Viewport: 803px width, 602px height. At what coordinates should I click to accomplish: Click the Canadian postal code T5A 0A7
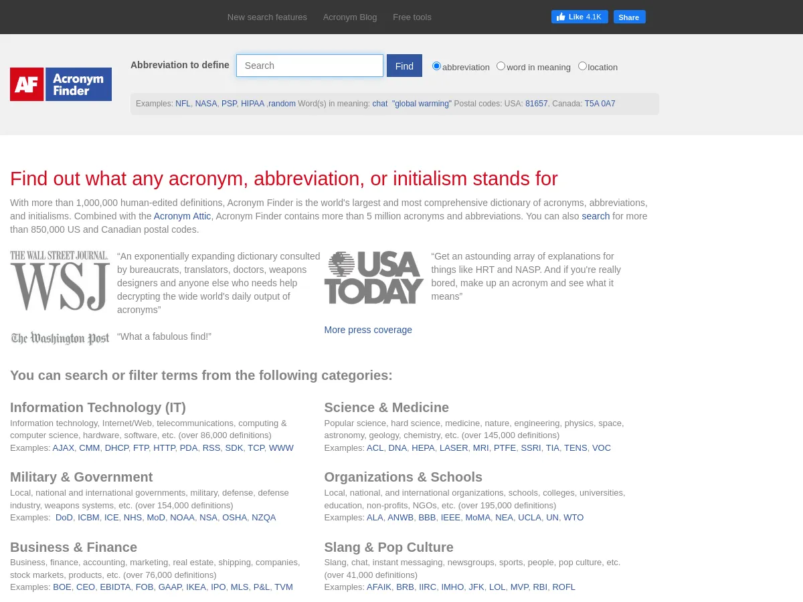click(600, 104)
